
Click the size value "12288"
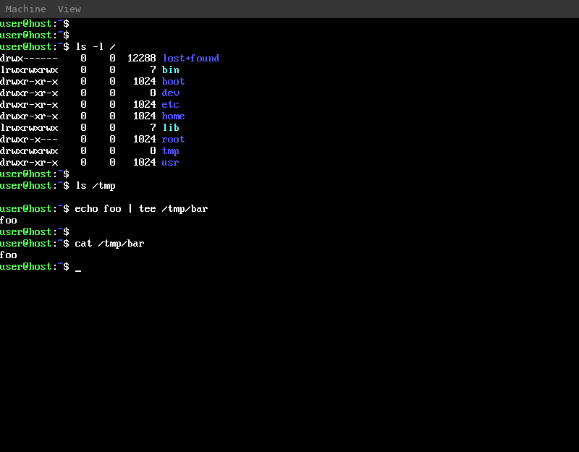click(141, 59)
